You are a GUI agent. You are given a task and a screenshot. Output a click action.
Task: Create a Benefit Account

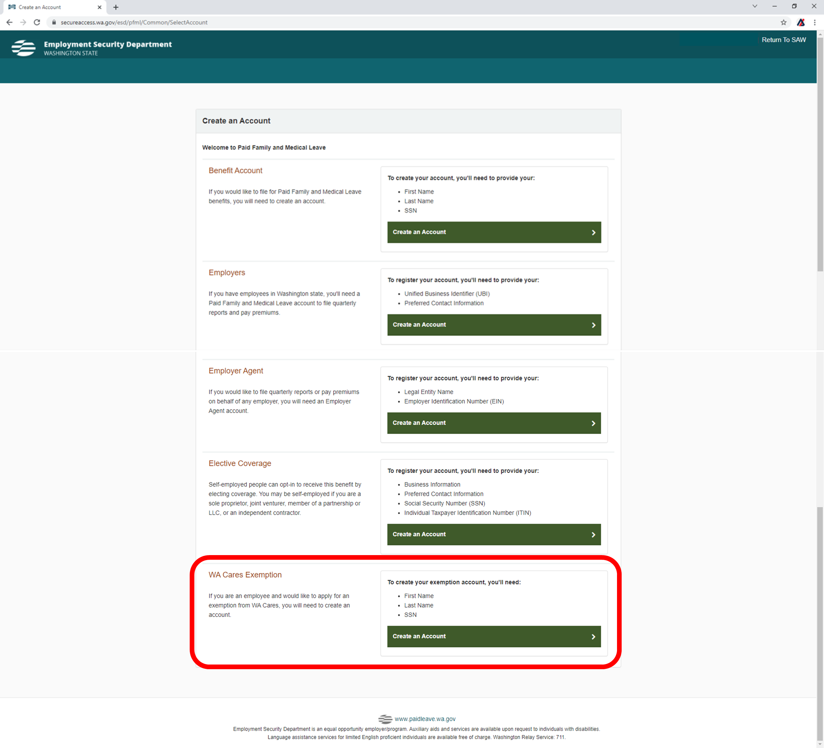tap(494, 232)
